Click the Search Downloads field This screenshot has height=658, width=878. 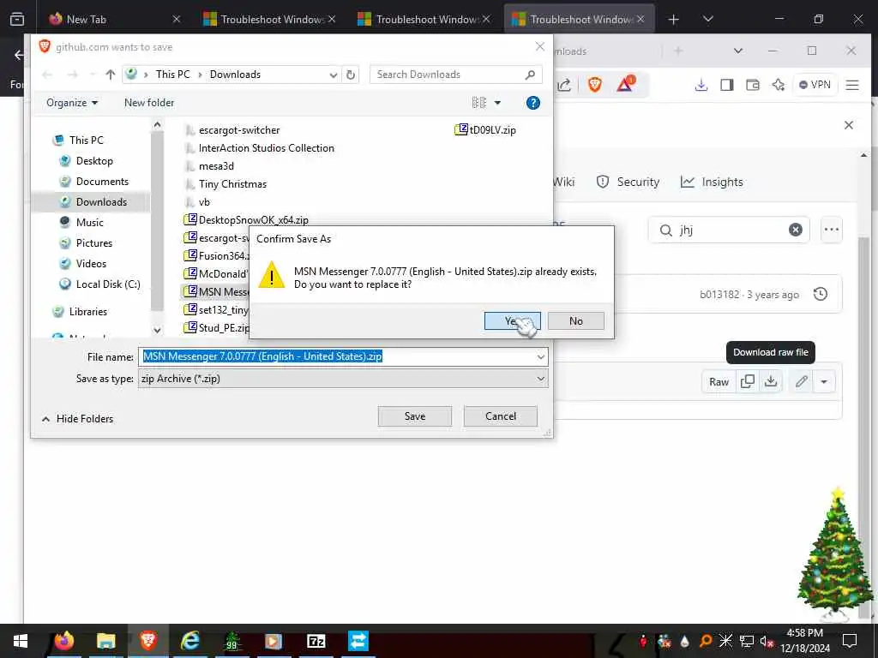(x=455, y=75)
